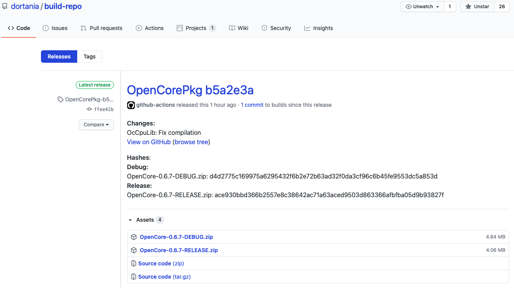
Task: Click the zip file icon for Source code (zip)
Action: click(134, 263)
